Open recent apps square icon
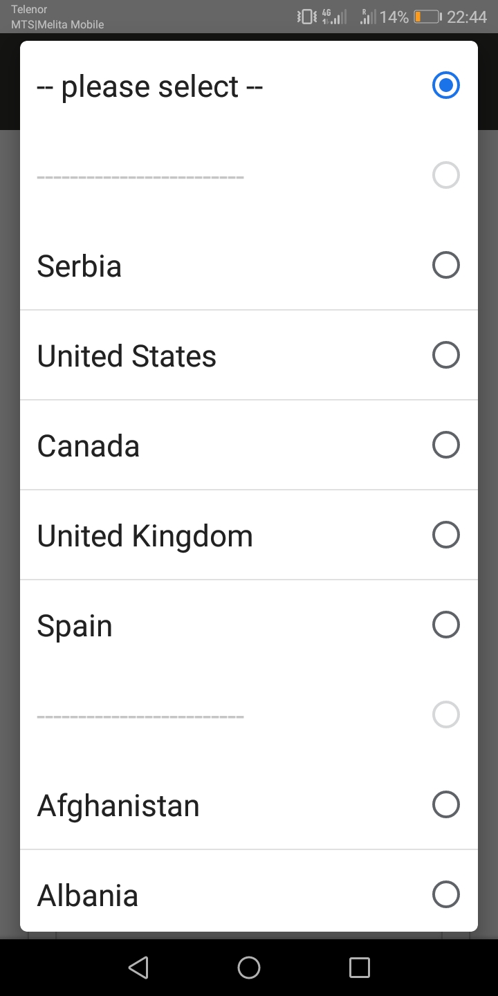This screenshot has width=498, height=996. pyautogui.click(x=360, y=967)
